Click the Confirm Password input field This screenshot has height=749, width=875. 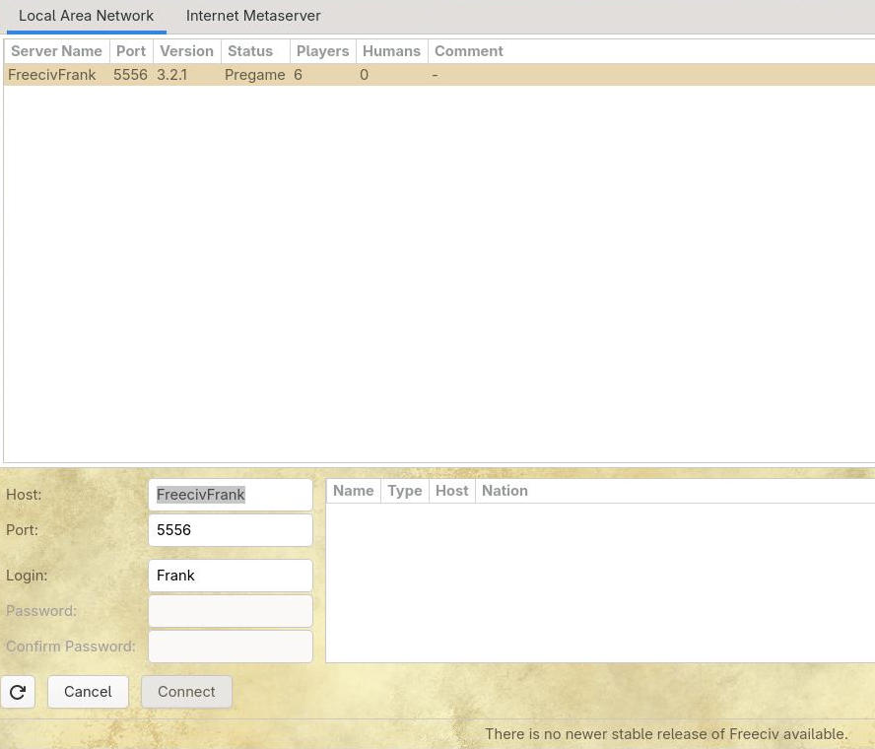point(230,647)
